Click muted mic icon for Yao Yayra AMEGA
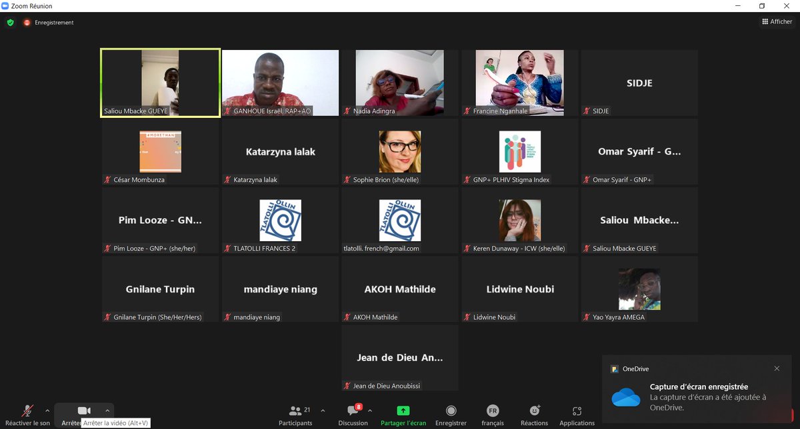The width and height of the screenshot is (800, 429). [x=587, y=317]
